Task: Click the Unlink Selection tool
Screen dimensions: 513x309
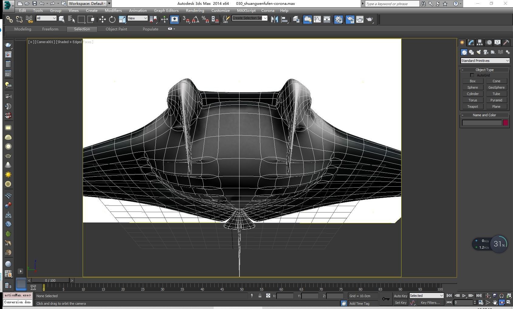Action: click(19, 19)
